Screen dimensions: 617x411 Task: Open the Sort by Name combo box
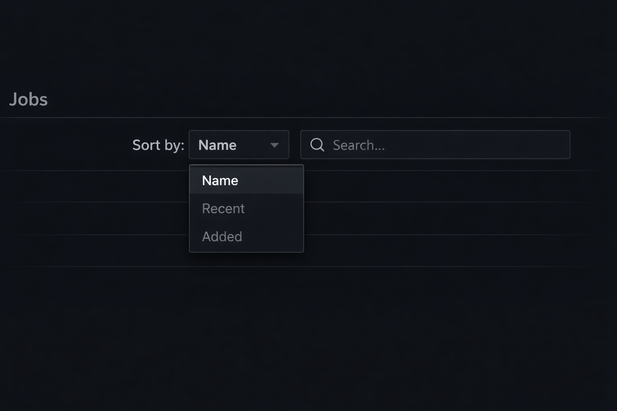pos(239,145)
